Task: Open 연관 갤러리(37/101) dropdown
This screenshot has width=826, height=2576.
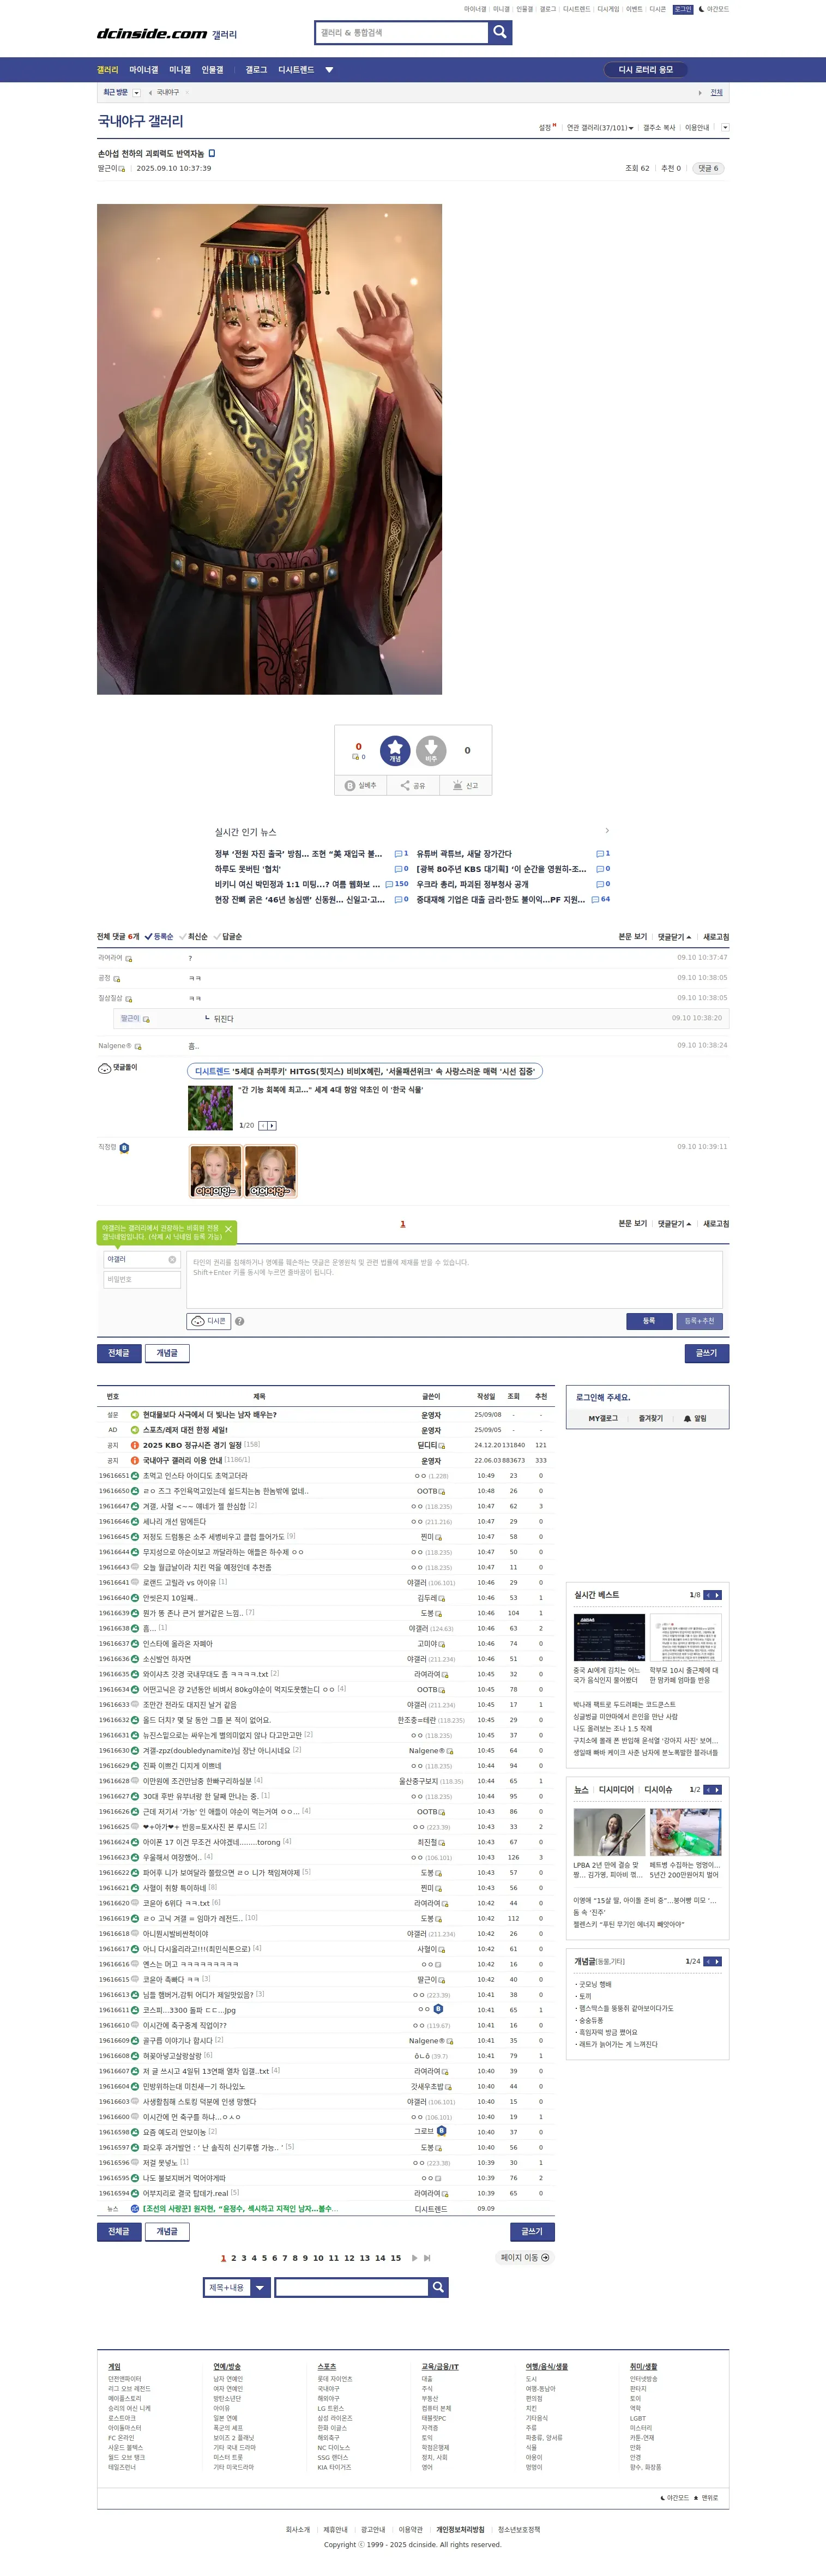Action: tap(600, 128)
